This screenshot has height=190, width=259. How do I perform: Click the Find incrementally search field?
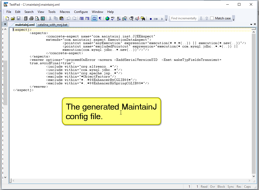(x=184, y=18)
